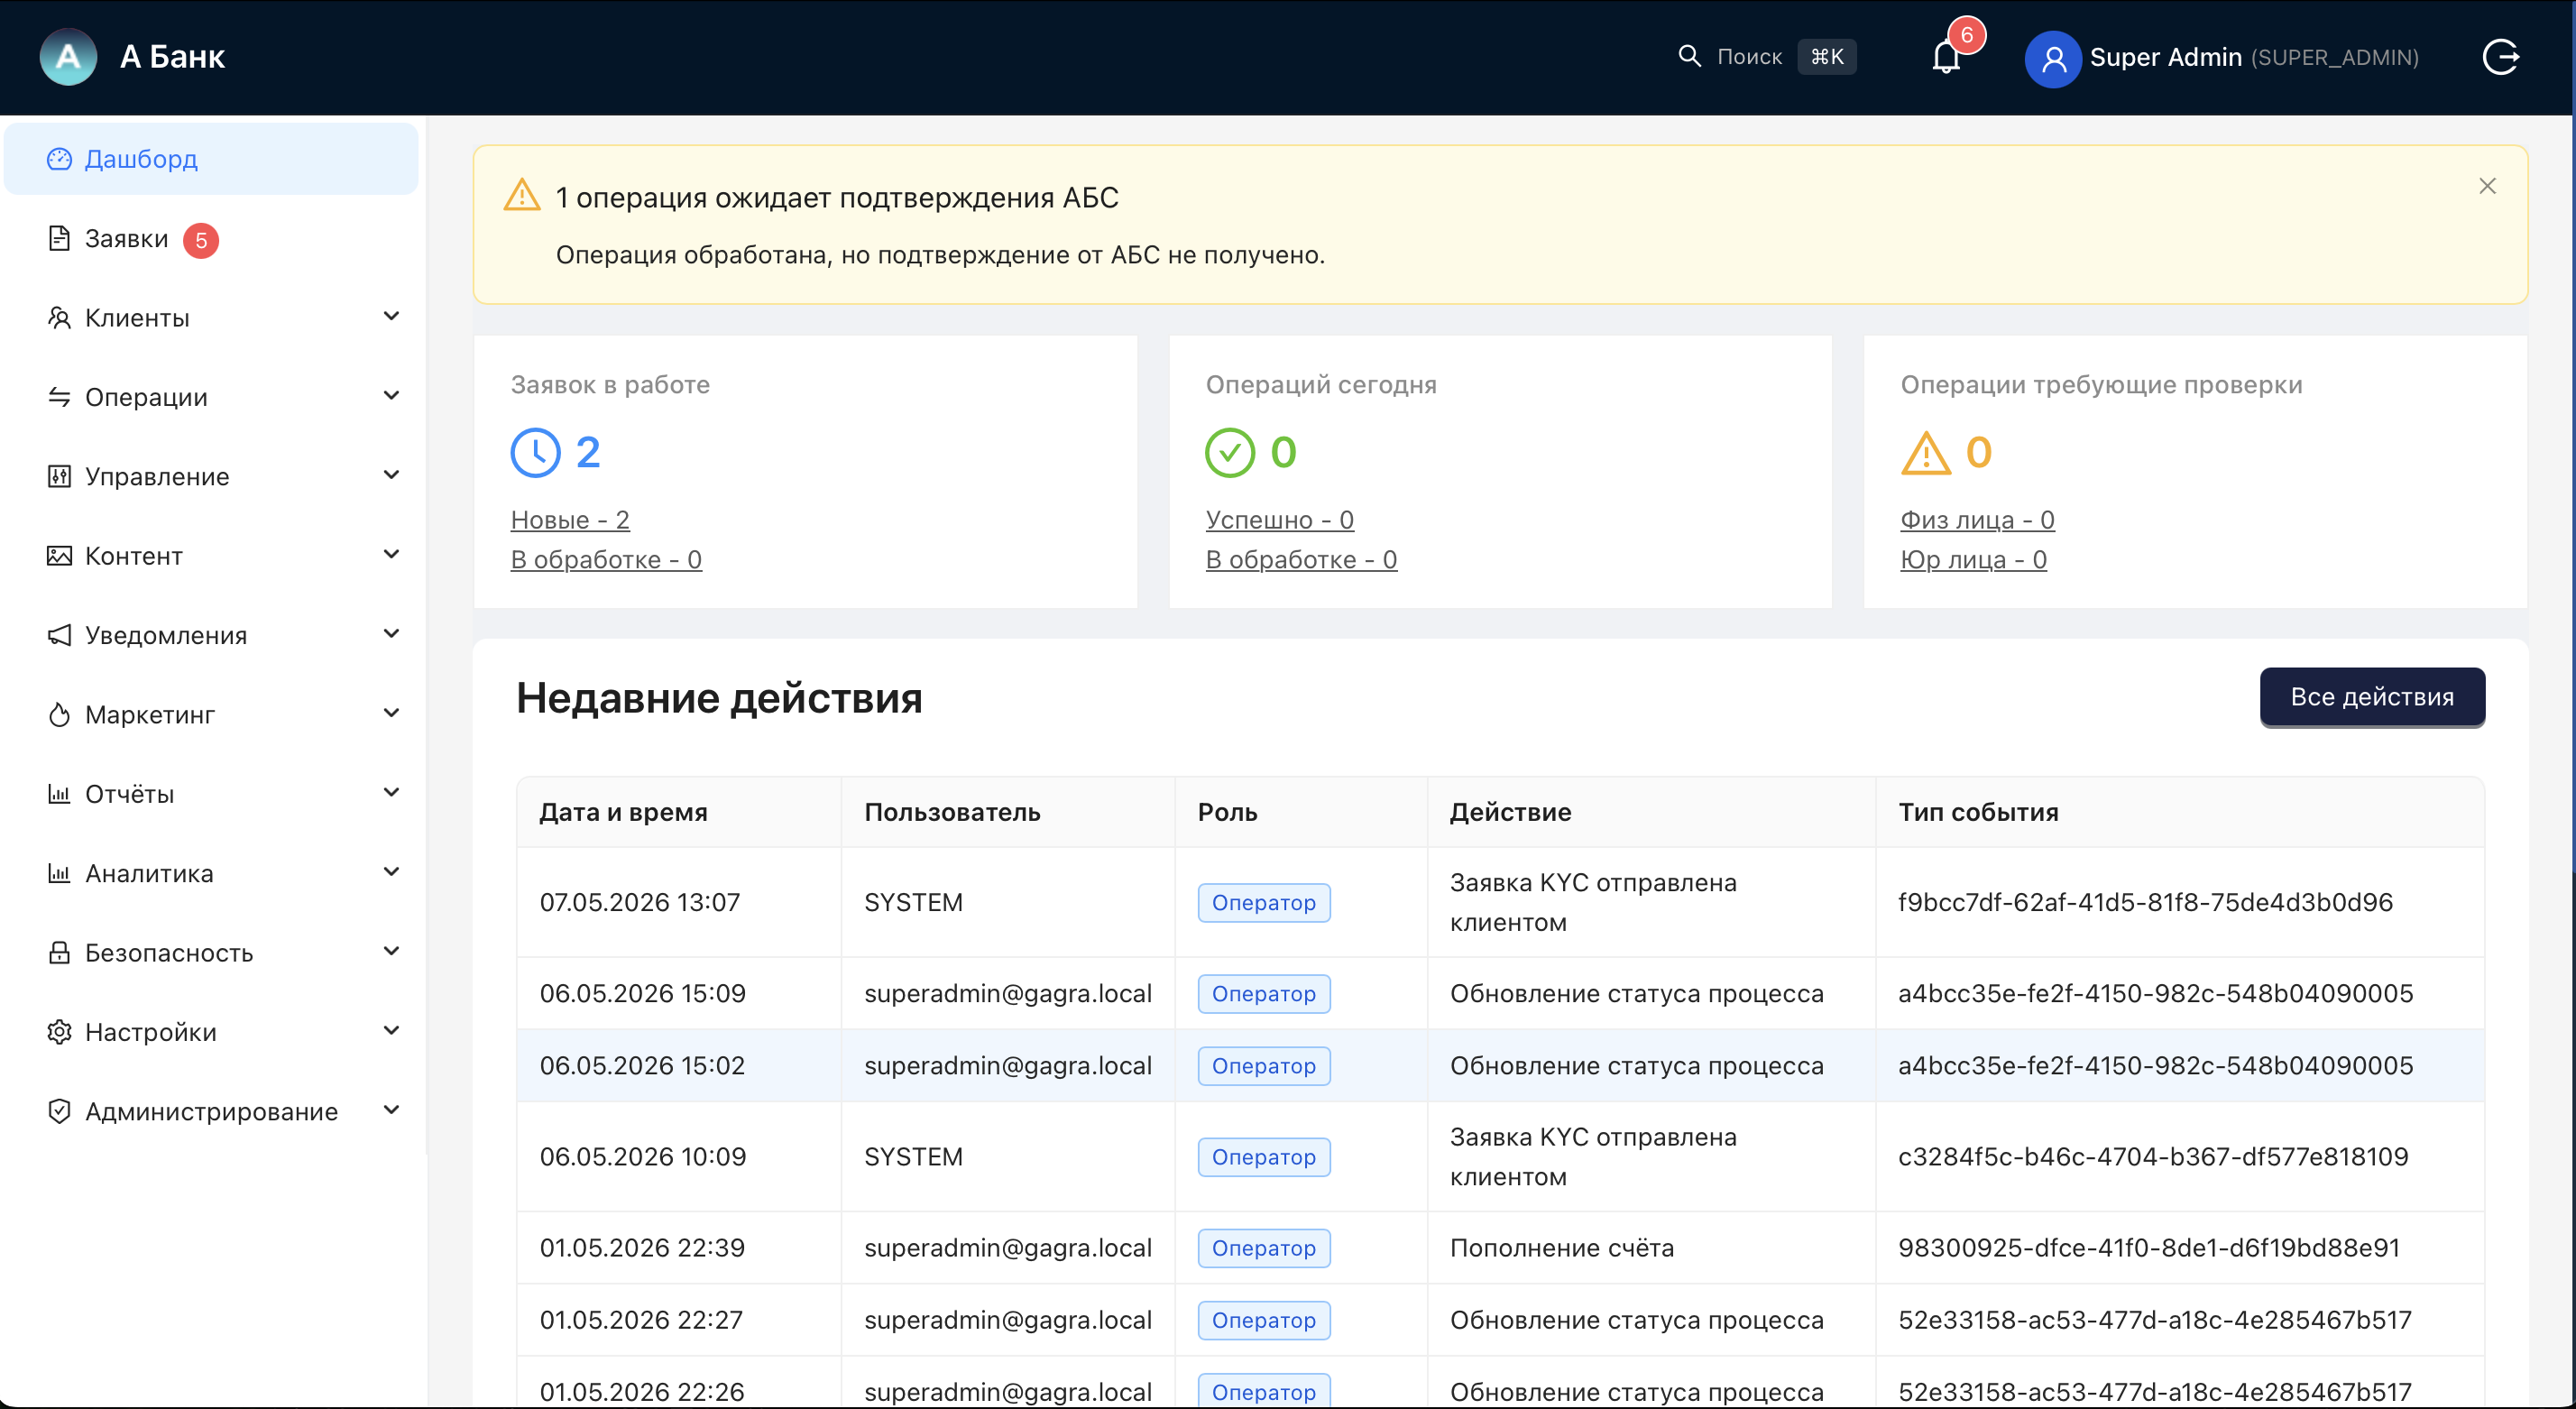Click the Дашборд gauge icon

[x=59, y=159]
